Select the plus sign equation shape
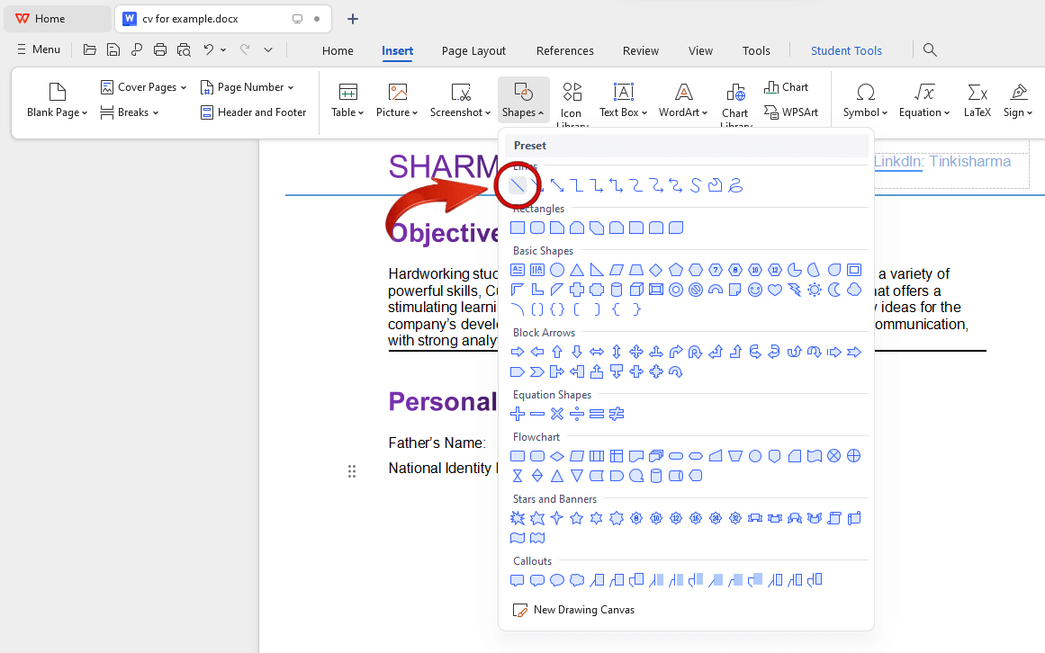 518,414
